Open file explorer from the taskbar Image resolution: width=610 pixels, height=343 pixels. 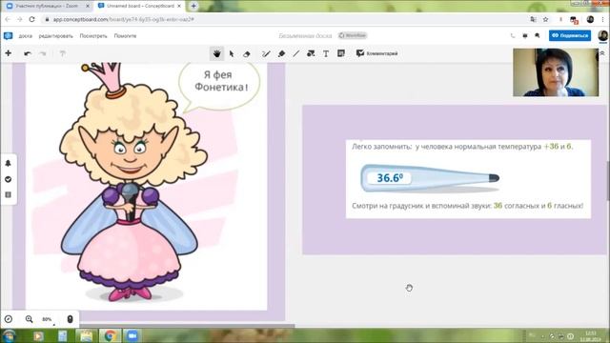click(x=86, y=335)
